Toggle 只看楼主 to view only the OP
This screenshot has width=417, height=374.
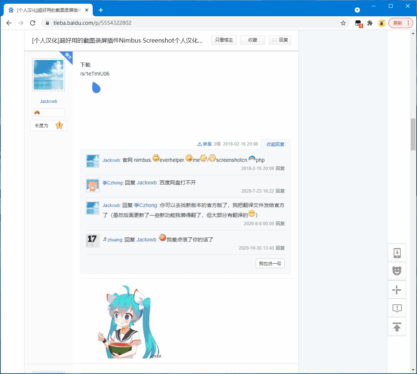(224, 40)
